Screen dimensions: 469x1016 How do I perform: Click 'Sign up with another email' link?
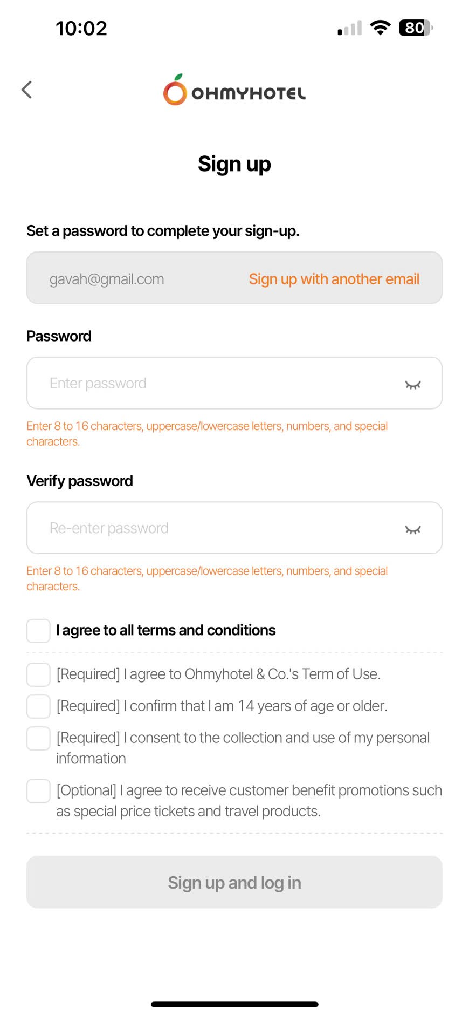click(x=334, y=279)
